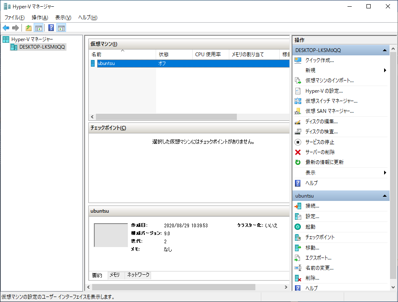The width and height of the screenshot is (398, 302).
Task: Click the 仮想マシンのインポート icon
Action: [x=298, y=81]
